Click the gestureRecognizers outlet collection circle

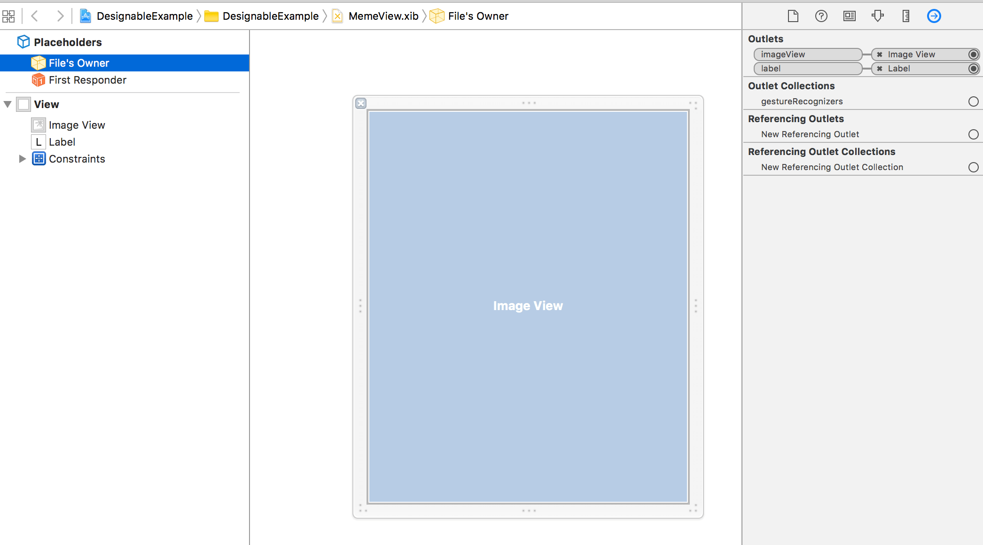[x=974, y=101]
